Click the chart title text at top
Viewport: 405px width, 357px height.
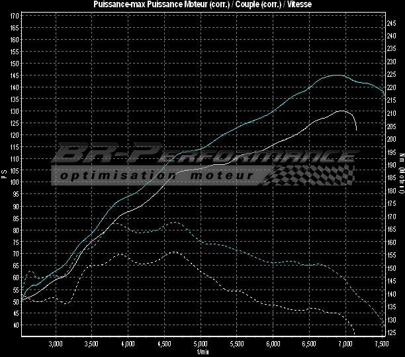202,5
